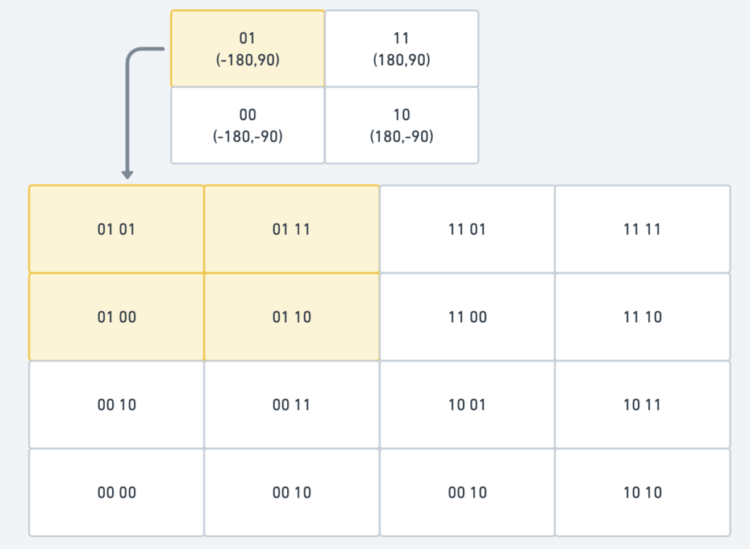Click the 11 01 grid cell
The image size is (750, 549).
(467, 229)
